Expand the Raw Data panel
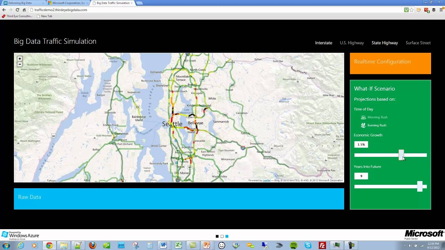The height and width of the screenshot is (250, 445). click(x=179, y=199)
